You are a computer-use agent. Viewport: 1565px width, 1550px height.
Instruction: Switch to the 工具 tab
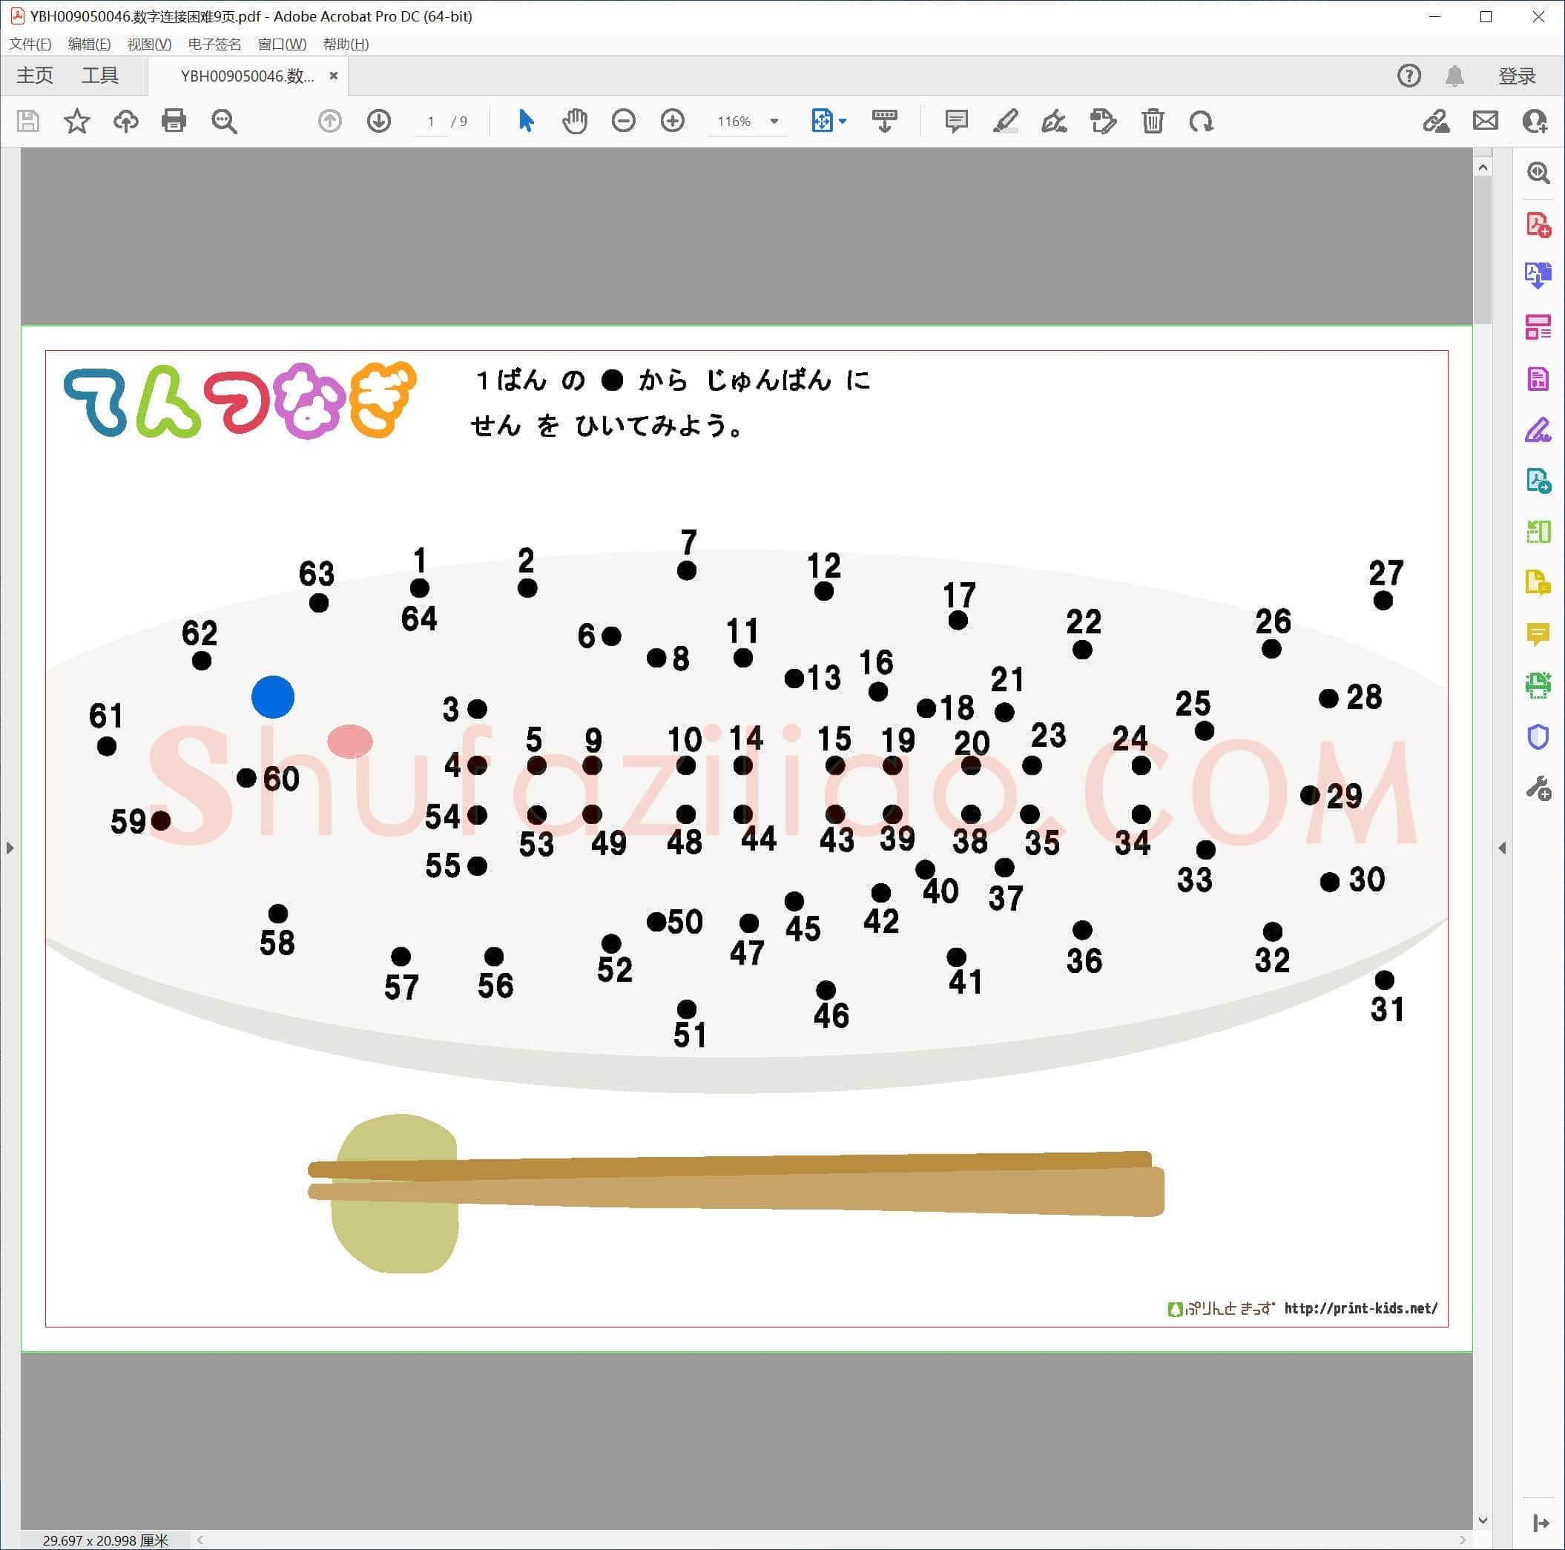99,76
